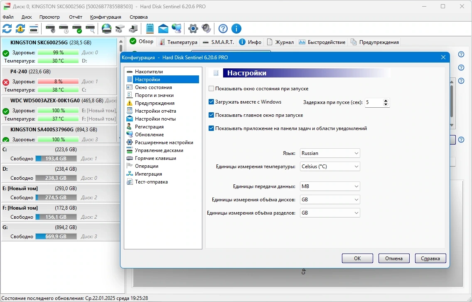Increase startup delay with up arrow
Viewport: 472px width, 302px height.
[386, 101]
